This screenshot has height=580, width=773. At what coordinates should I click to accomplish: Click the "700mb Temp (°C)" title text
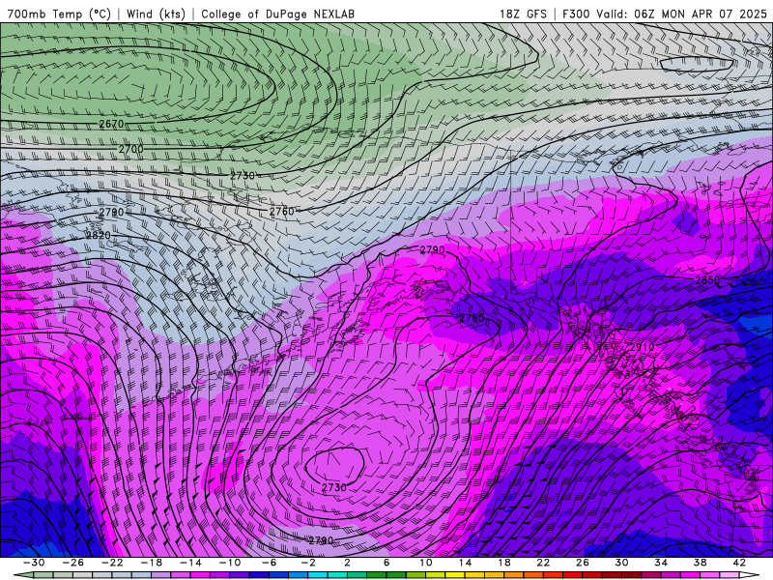[59, 14]
